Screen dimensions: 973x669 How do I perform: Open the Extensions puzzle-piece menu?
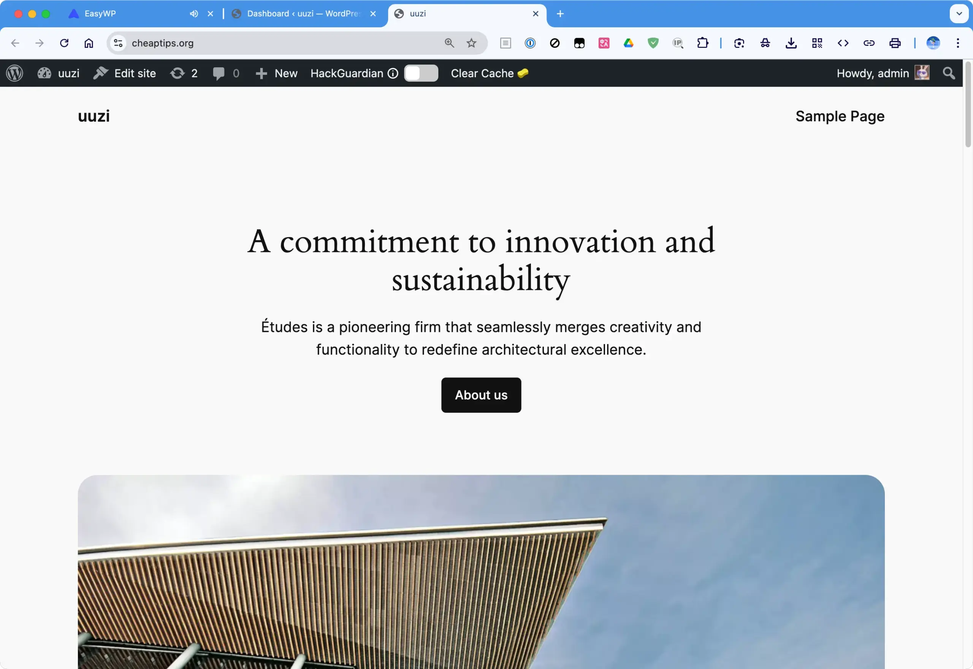[x=703, y=43]
